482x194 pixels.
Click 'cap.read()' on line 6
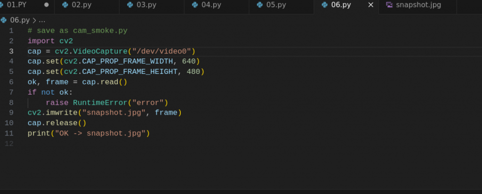104,82
